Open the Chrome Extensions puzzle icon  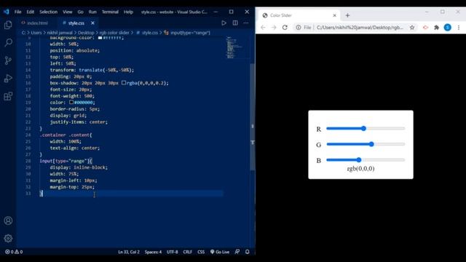[436, 28]
